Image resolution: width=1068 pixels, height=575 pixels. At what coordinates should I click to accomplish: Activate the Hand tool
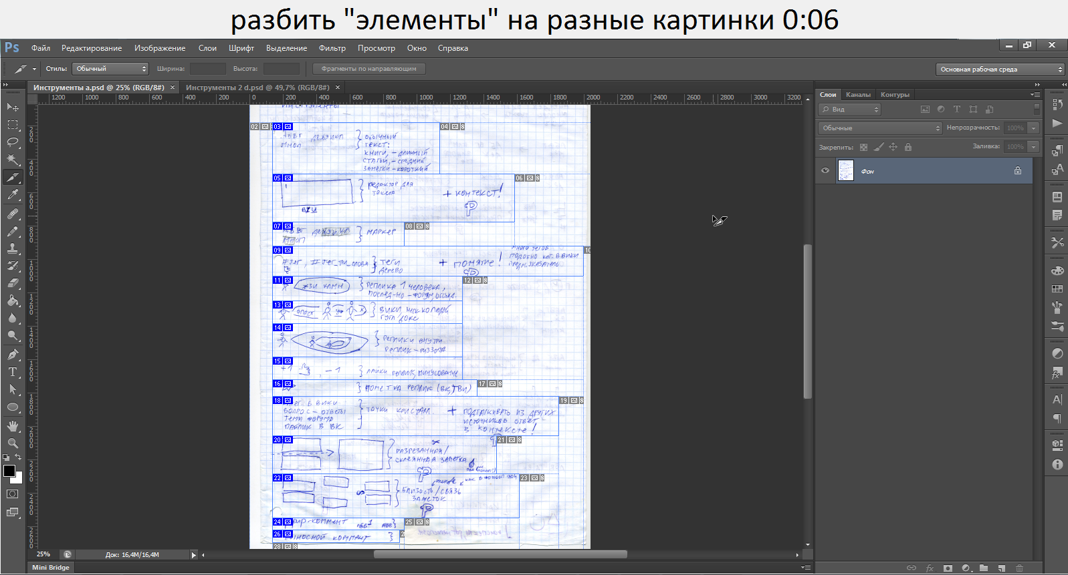13,425
